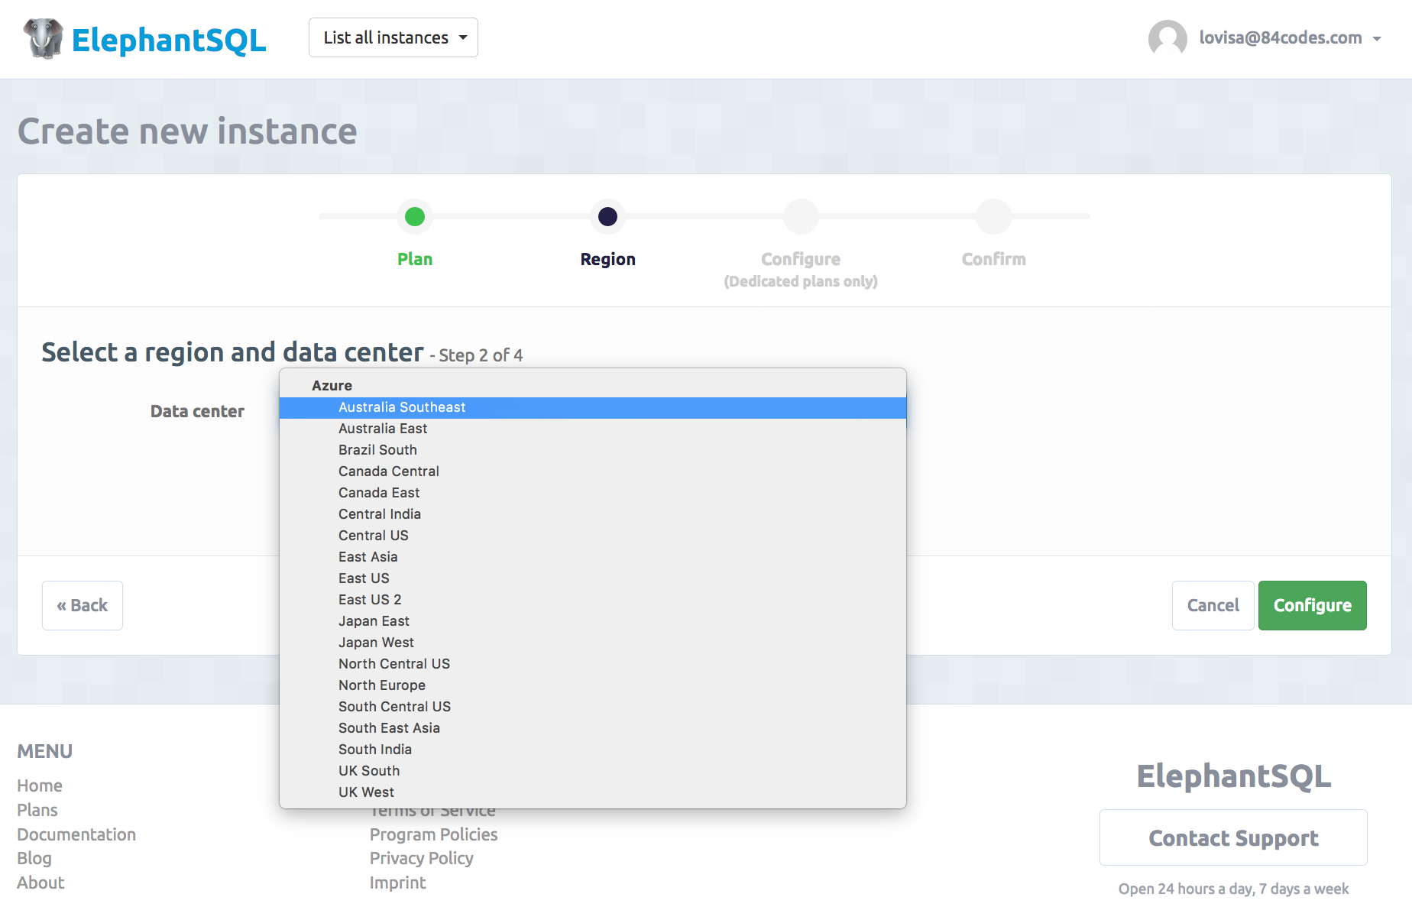Screen dimensions: 1412x923
Task: Select East US 2 option
Action: tap(370, 600)
